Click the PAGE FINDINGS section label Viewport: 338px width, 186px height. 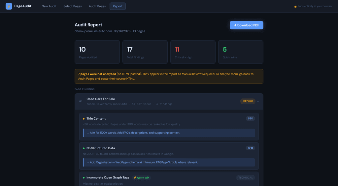[84, 89]
